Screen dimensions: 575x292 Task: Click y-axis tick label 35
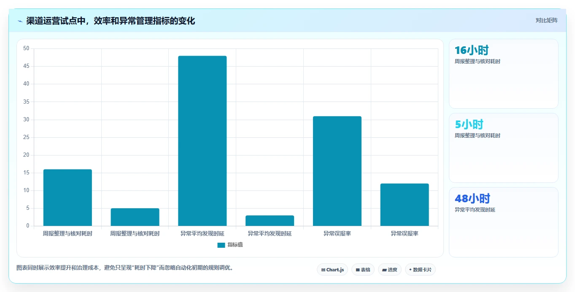click(26, 102)
